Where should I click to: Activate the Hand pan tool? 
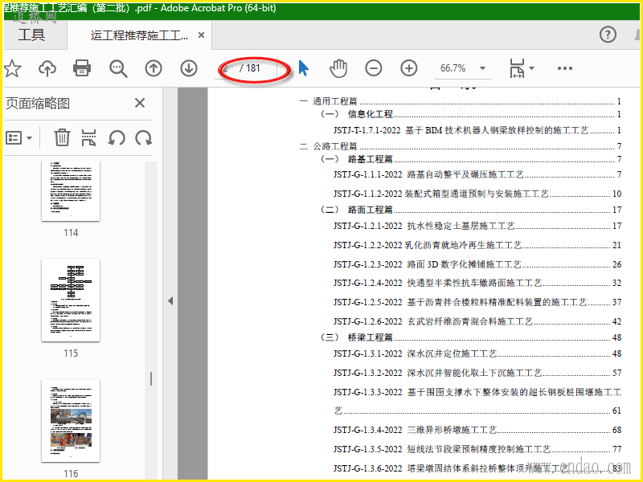338,68
